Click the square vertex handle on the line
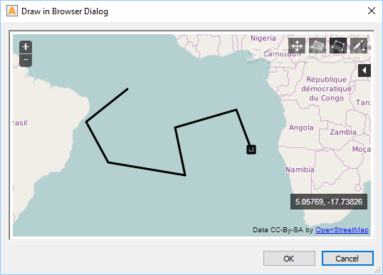The height and width of the screenshot is (275, 383). click(x=251, y=150)
